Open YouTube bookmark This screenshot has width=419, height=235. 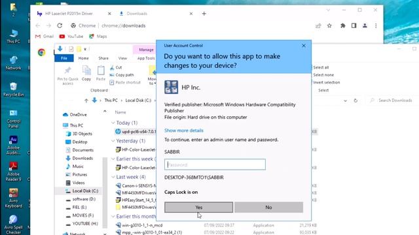pyautogui.click(x=71, y=37)
